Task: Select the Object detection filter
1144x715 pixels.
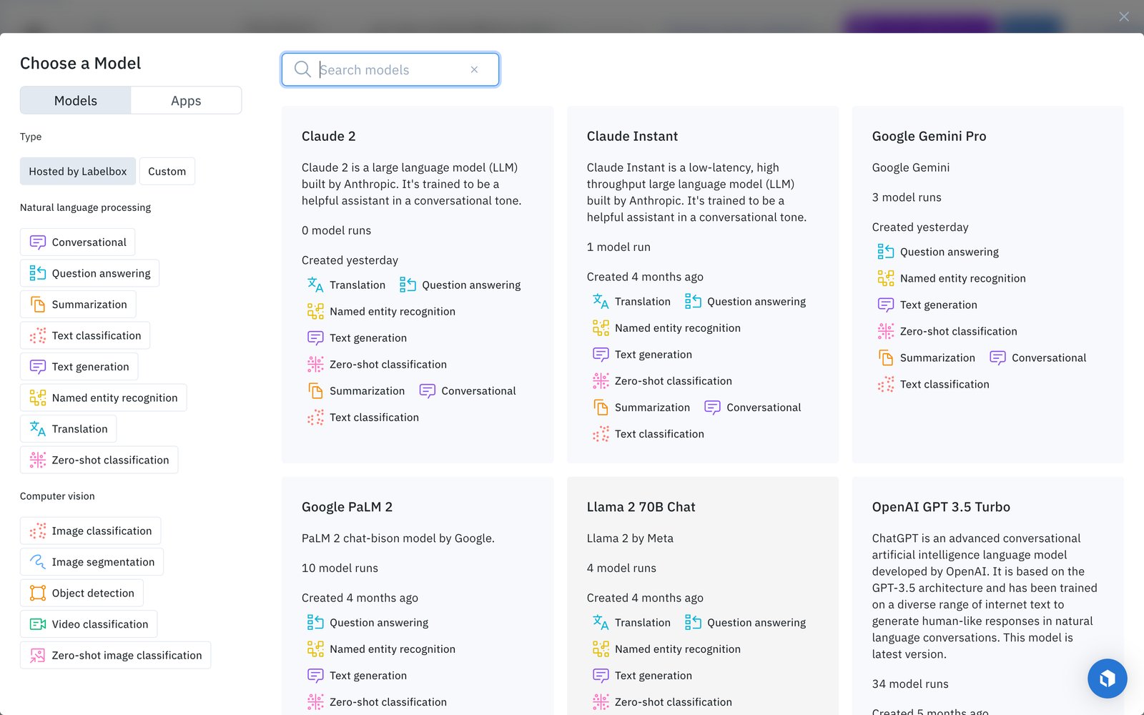Action: [81, 593]
